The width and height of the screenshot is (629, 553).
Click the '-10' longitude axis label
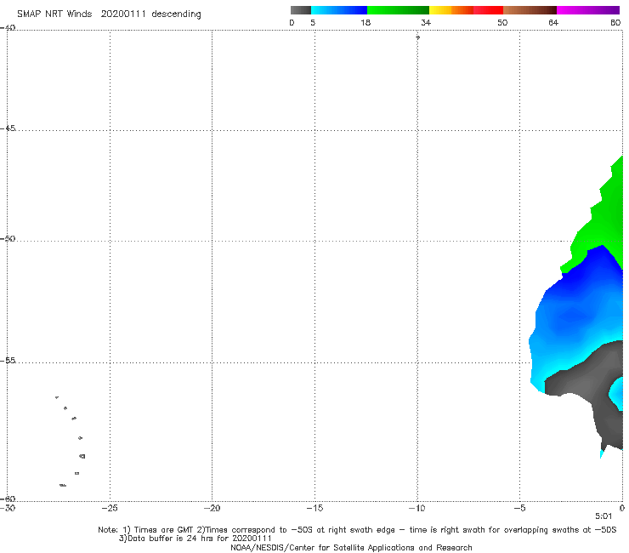(416, 508)
